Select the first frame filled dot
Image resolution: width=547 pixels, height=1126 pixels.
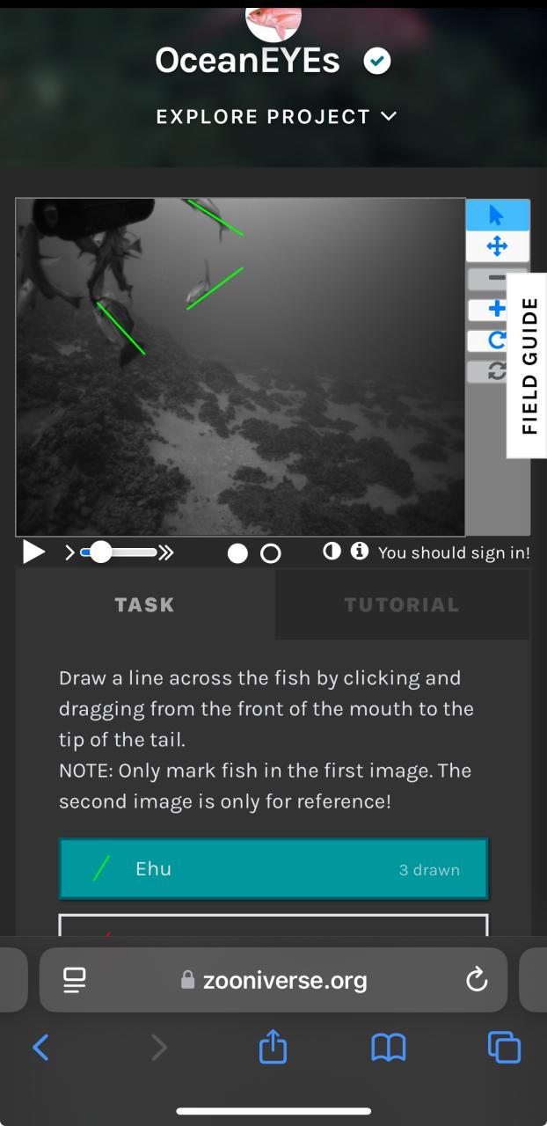pyautogui.click(x=237, y=553)
